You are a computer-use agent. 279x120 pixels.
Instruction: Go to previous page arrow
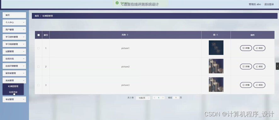pos(154,97)
